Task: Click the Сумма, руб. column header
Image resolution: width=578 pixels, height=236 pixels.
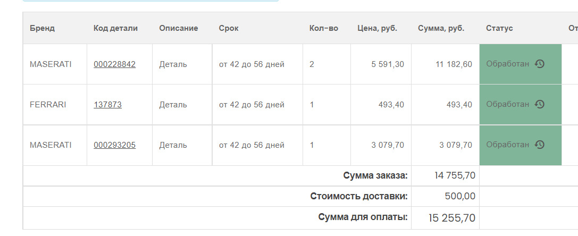Action: tap(441, 28)
